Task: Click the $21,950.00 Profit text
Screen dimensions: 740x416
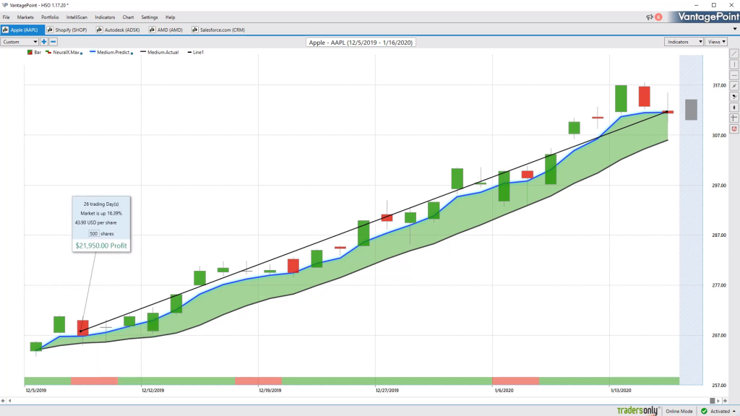Action: pos(101,246)
